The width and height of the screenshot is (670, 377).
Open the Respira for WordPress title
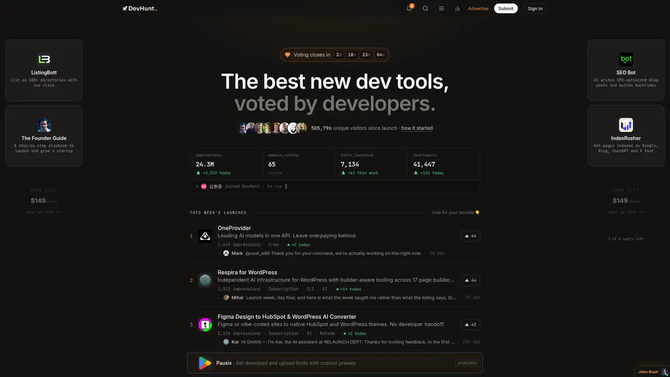248,272
